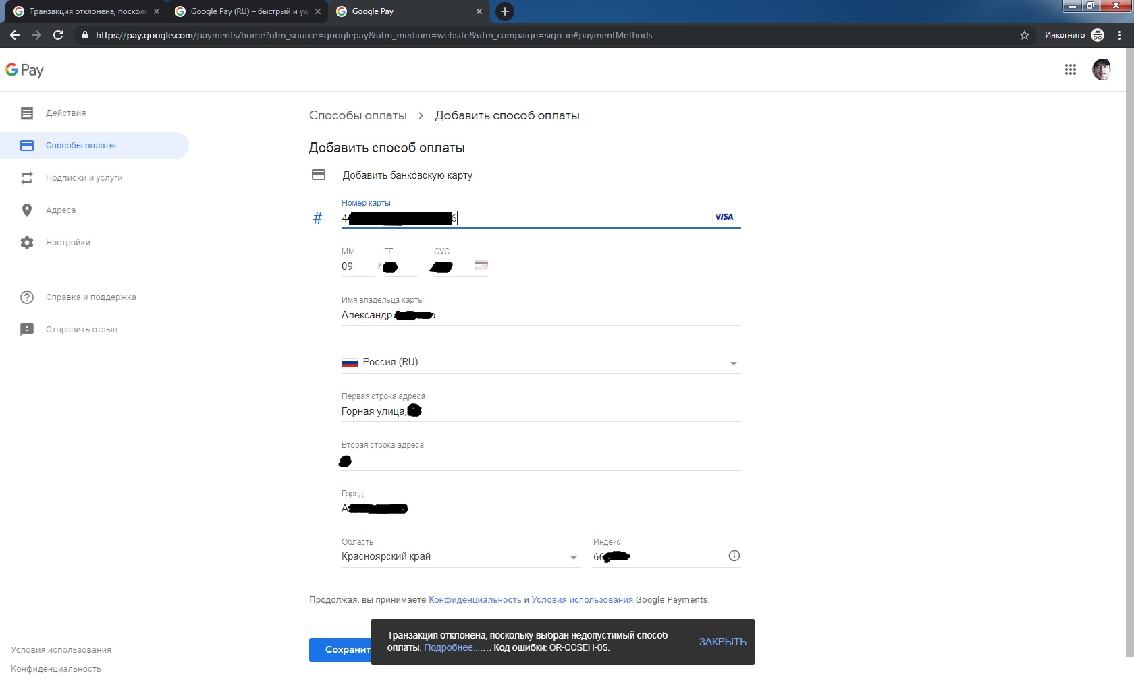Click the Адреса location pin icon

[x=27, y=210]
